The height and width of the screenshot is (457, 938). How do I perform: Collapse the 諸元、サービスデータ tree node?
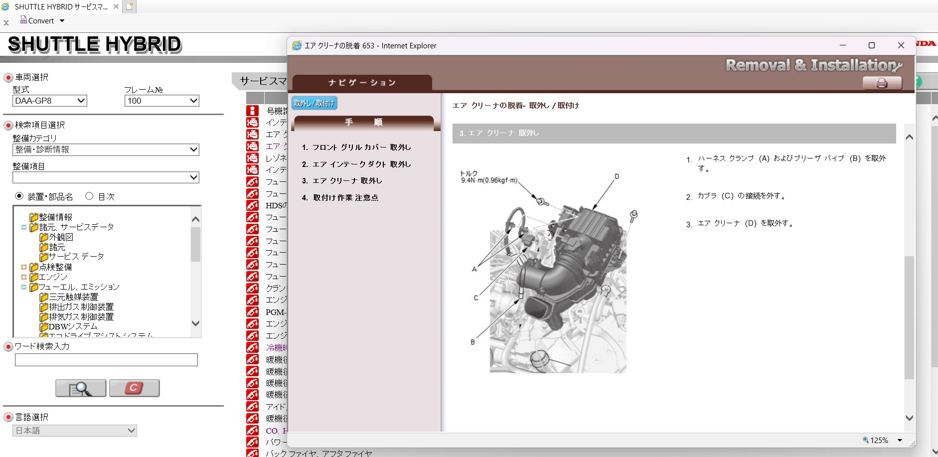pyautogui.click(x=24, y=227)
